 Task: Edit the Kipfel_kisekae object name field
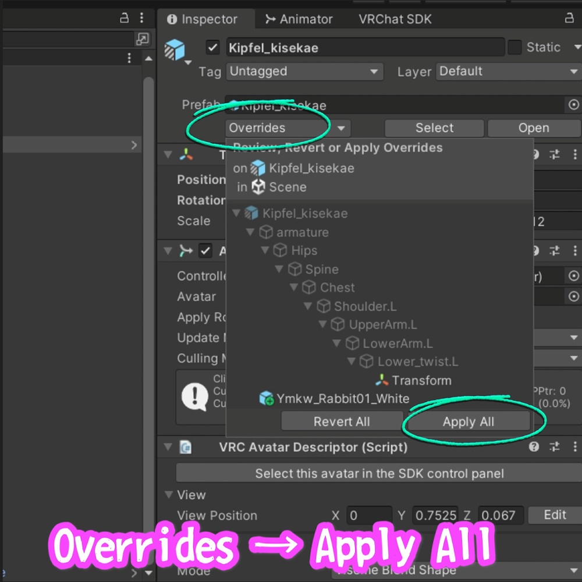coord(365,48)
